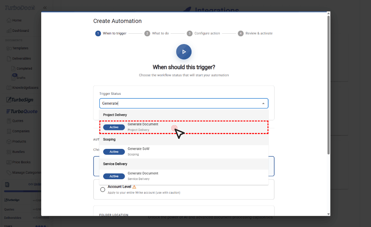This screenshot has width=371, height=227.
Task: Click the Trigger Status search field
Action: click(178, 103)
